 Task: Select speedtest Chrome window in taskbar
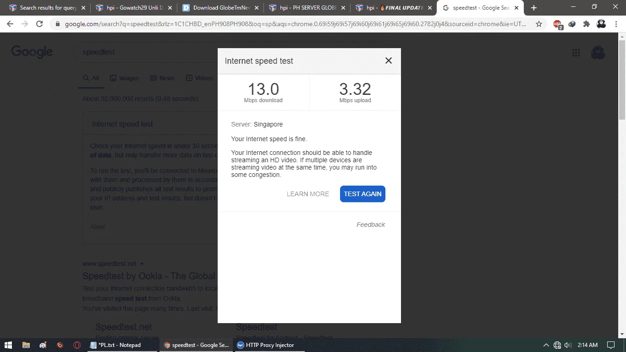coord(197,345)
